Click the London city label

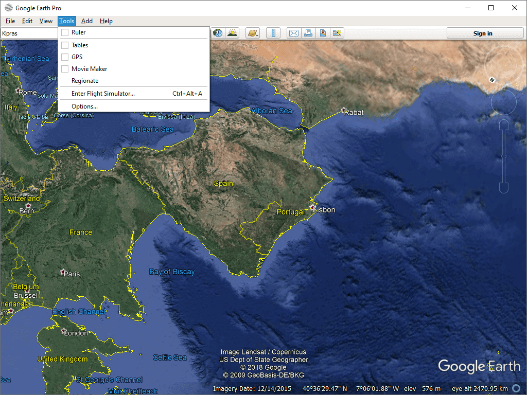[x=76, y=333]
